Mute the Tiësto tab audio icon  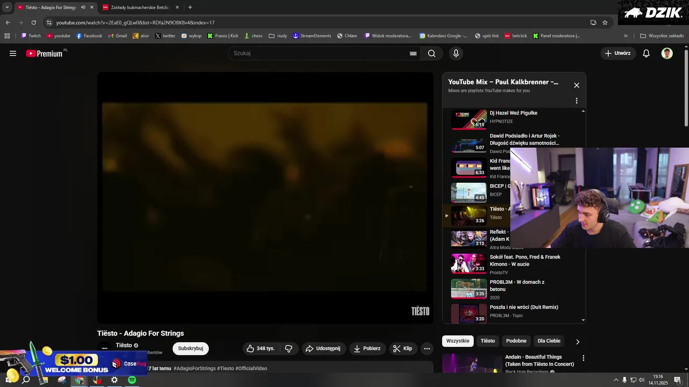point(83,7)
